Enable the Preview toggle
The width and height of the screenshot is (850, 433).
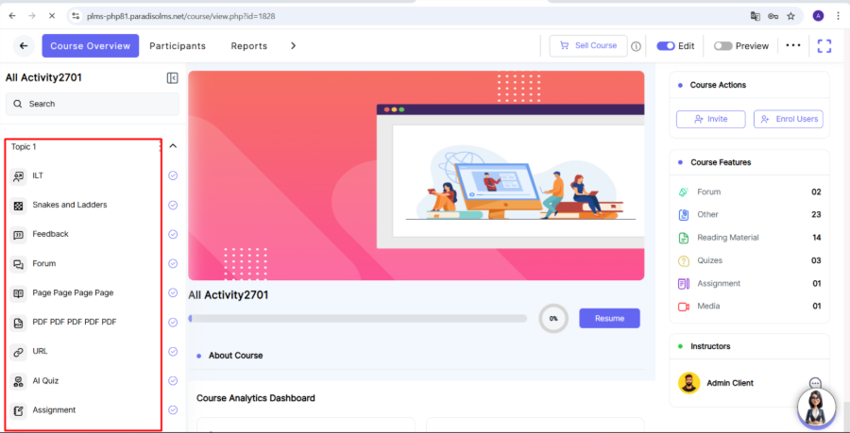tap(722, 45)
